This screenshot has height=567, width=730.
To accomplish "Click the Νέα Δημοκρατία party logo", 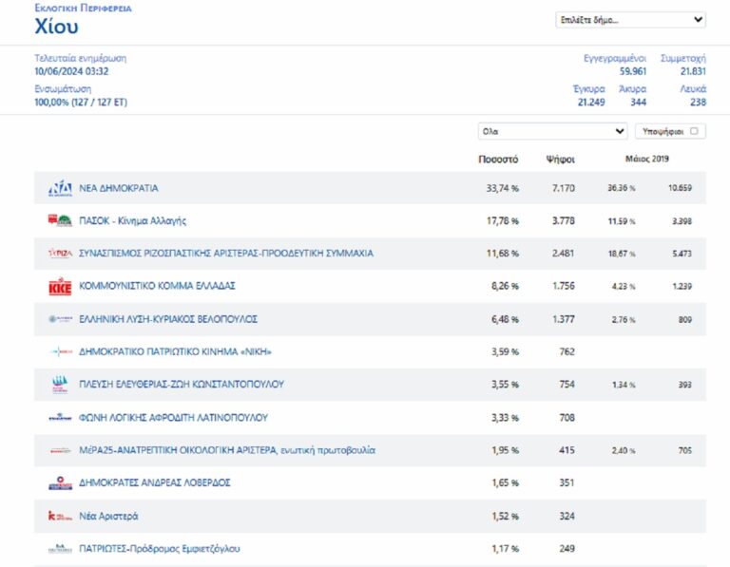I will pyautogui.click(x=60, y=188).
